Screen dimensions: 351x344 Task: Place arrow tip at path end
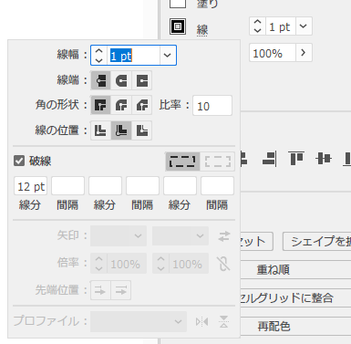tap(121, 290)
